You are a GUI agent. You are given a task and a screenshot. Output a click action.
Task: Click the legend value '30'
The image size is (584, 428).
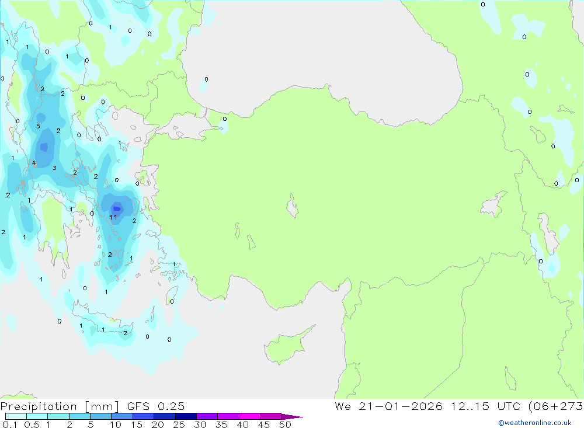coord(200,424)
